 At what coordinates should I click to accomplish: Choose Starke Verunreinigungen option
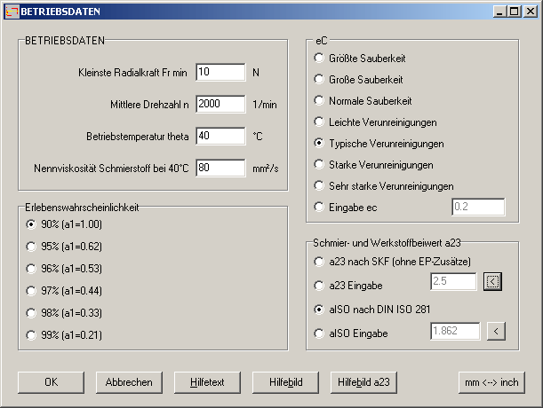(319, 165)
